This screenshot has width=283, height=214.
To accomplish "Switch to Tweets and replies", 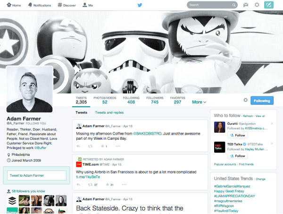I will (x=109, y=112).
